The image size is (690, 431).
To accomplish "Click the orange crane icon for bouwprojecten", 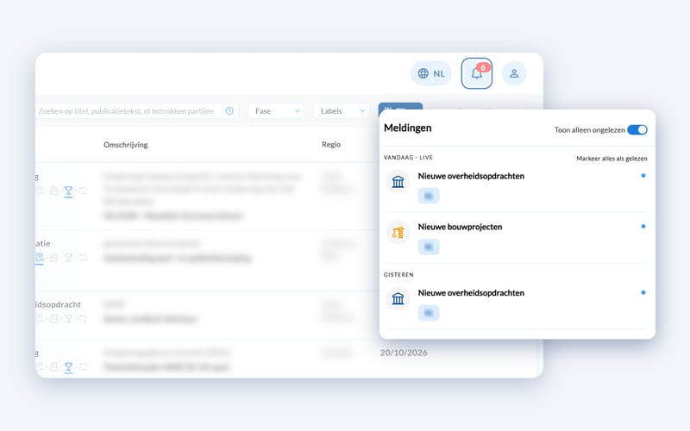I will tap(398, 232).
